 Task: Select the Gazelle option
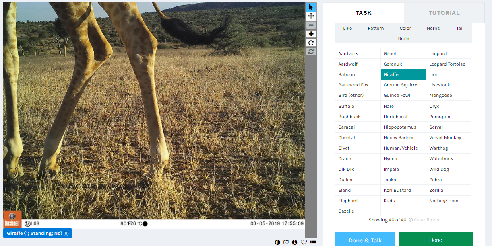[358, 211]
